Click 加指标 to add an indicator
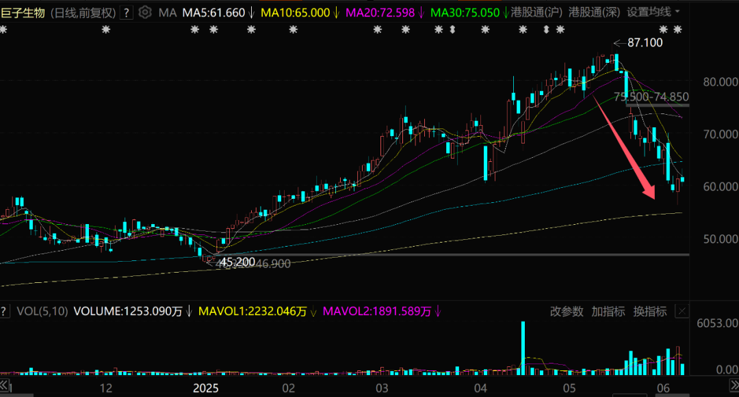739x397 pixels. tap(608, 312)
